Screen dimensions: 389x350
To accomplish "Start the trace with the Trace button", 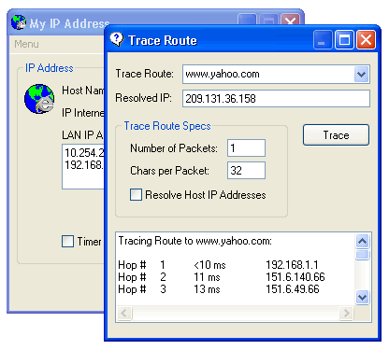I will click(x=336, y=135).
